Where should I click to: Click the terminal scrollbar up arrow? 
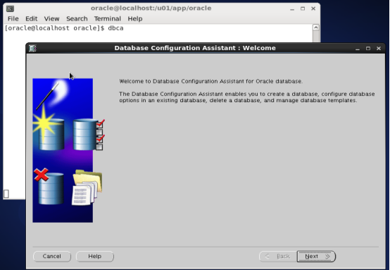[316, 27]
